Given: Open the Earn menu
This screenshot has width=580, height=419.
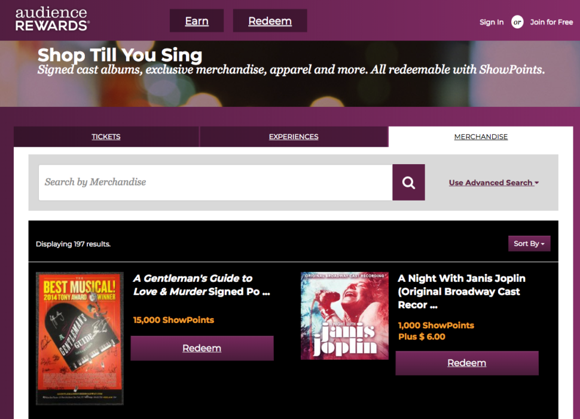Looking at the screenshot, I should pos(197,21).
